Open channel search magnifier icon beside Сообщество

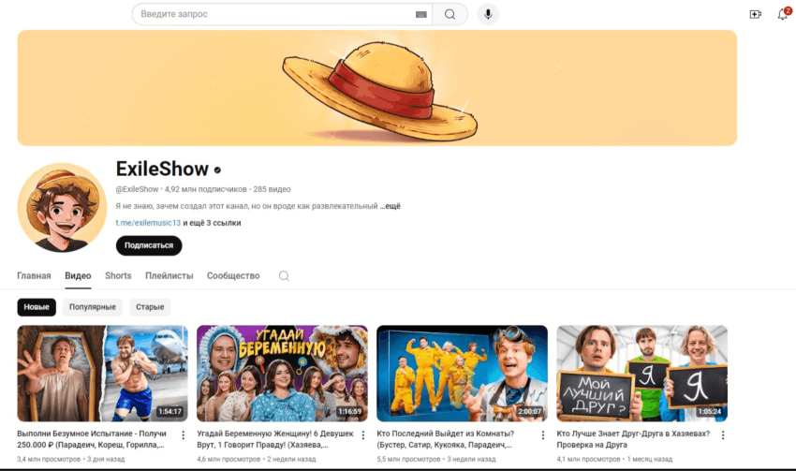click(284, 275)
